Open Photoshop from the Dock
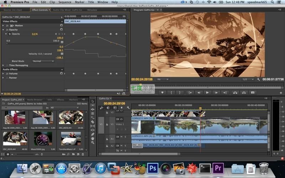 click(152, 168)
